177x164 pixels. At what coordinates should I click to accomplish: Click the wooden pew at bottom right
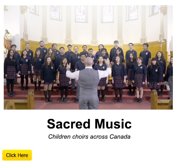[x=162, y=100]
